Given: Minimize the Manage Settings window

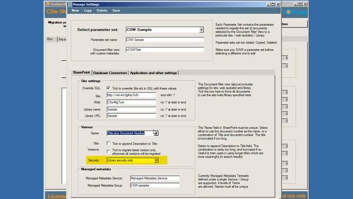Looking at the screenshot, I should pos(269,4).
